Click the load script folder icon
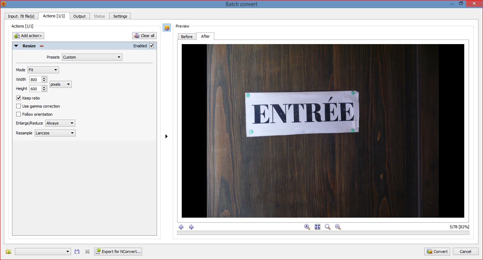 (x=8, y=252)
